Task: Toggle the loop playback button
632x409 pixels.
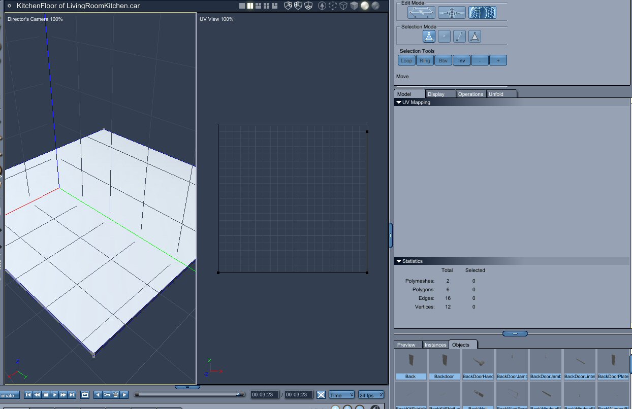Action: tap(85, 395)
